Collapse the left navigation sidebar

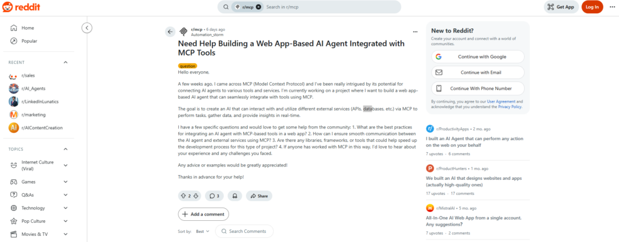coord(87,28)
